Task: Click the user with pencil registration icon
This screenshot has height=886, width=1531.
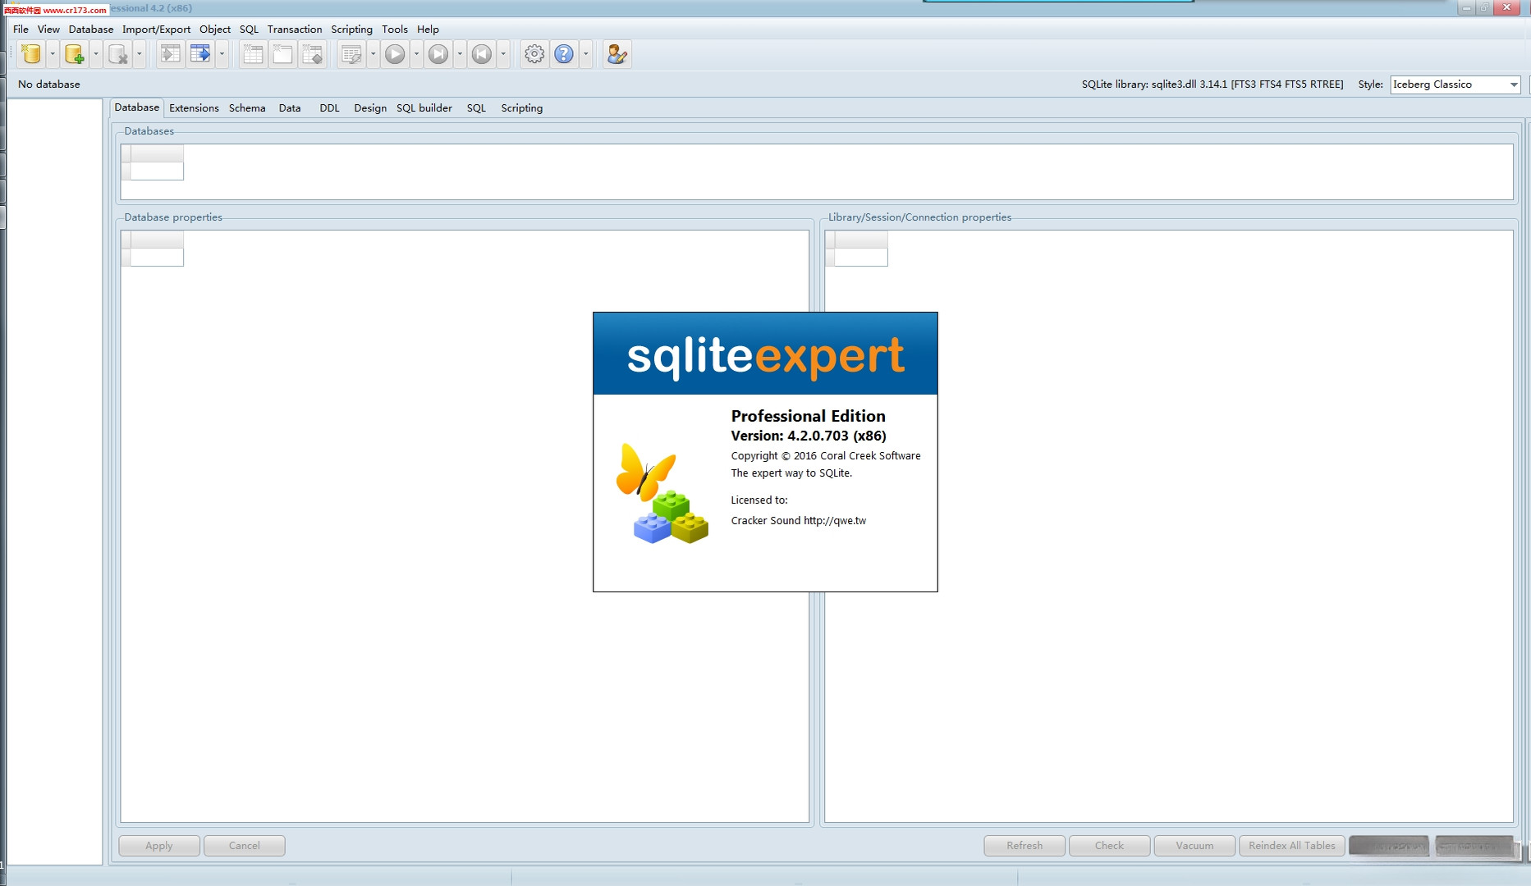Action: coord(617,54)
